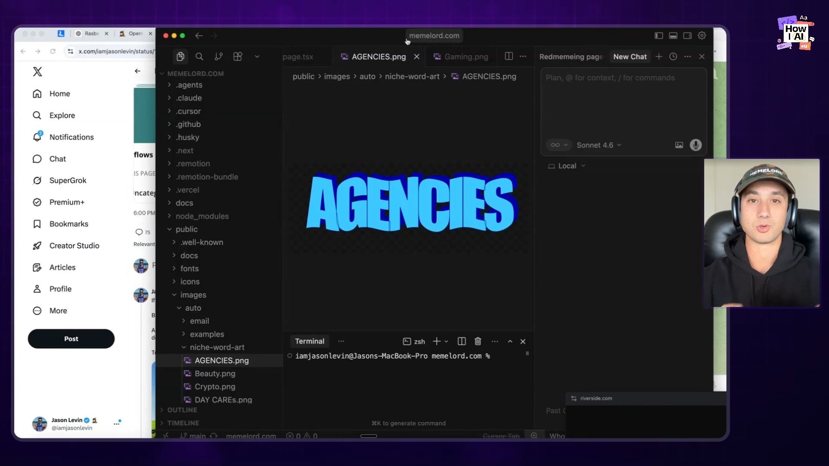
Task: Toggle the right AI pane layout icon
Action: [687, 36]
